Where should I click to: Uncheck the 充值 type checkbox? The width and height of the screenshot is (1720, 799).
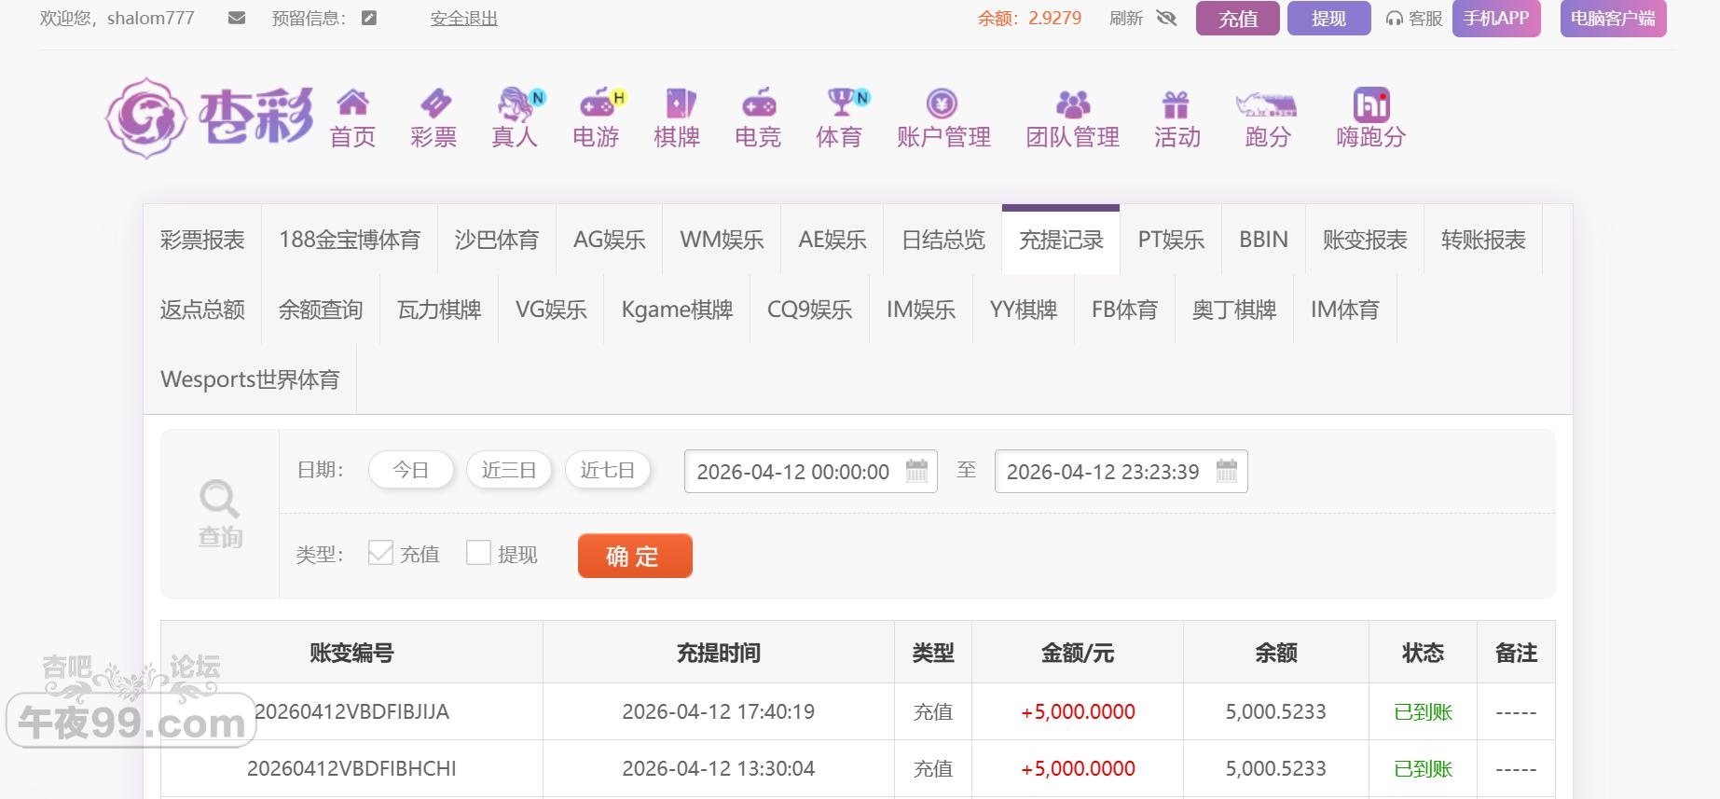click(380, 553)
